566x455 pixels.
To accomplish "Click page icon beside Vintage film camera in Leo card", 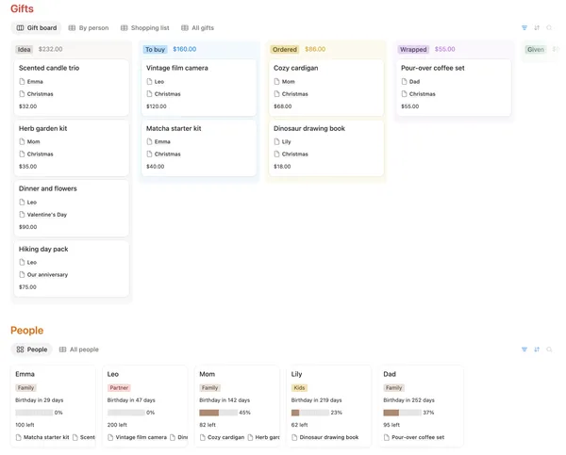I will tap(110, 437).
